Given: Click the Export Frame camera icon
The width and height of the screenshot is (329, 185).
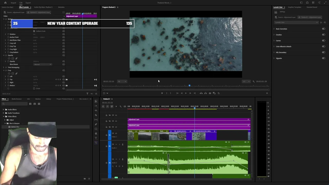Looking at the screenshot, I should pyautogui.click(x=210, y=93).
